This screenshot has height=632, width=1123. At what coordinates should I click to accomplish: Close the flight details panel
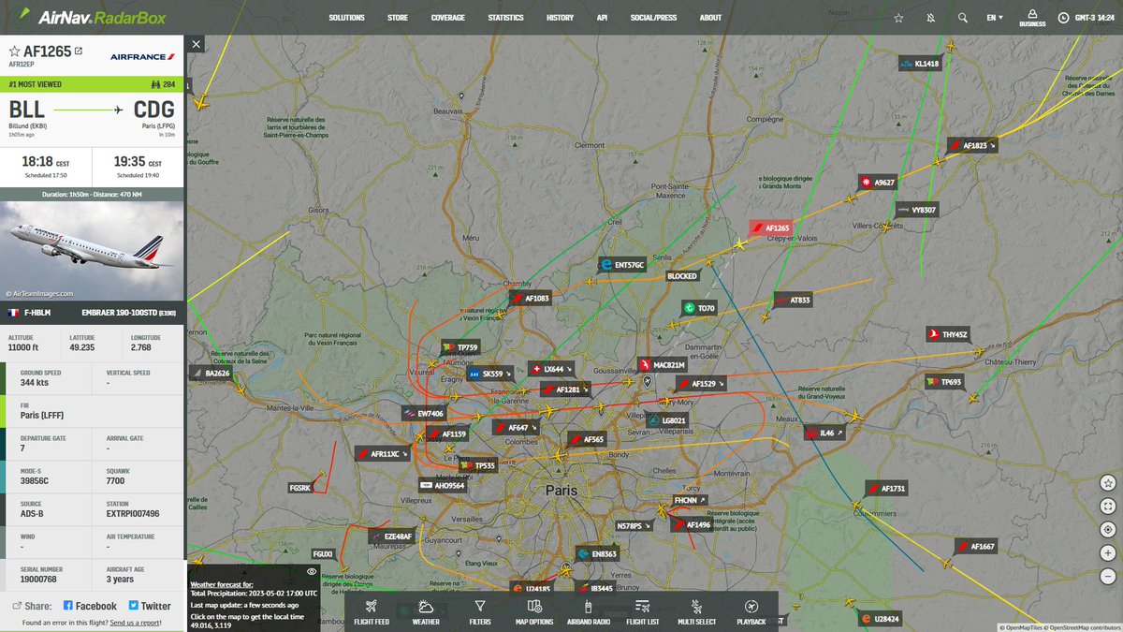click(x=196, y=44)
